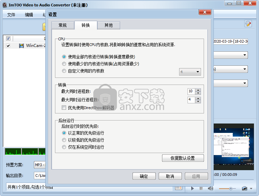Uncheck the WinCam file row checkbox
259x196 pixels.
click(8, 46)
